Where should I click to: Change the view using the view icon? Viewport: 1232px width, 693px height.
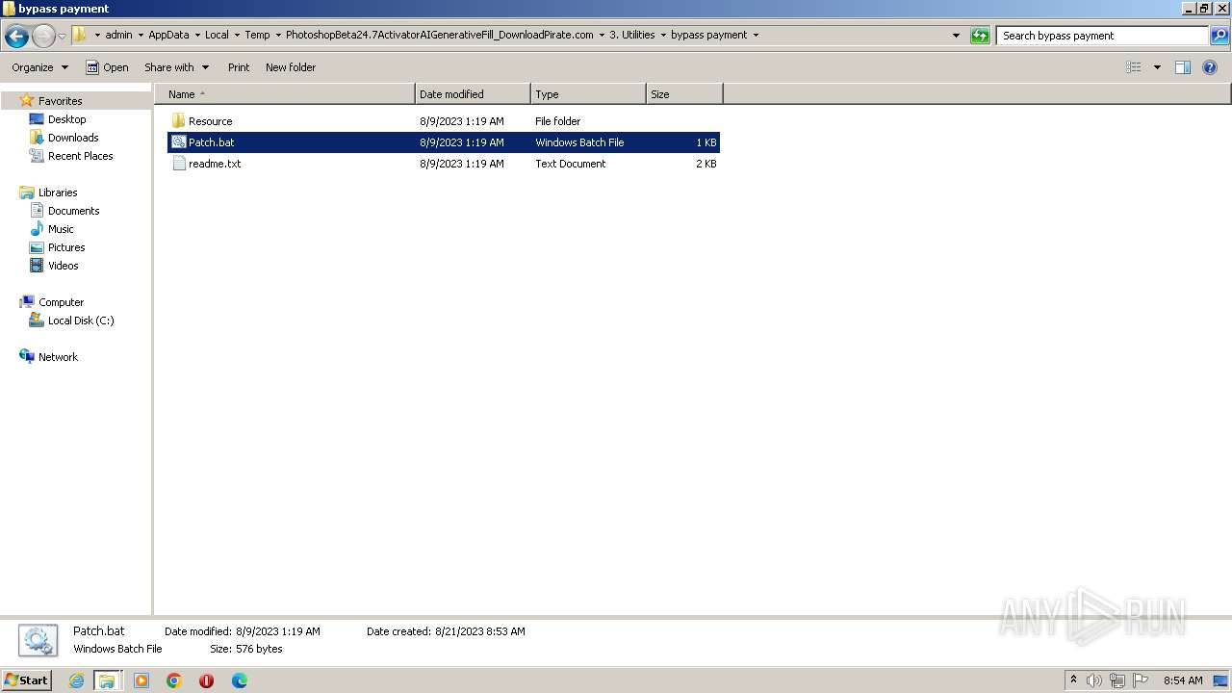[x=1134, y=67]
